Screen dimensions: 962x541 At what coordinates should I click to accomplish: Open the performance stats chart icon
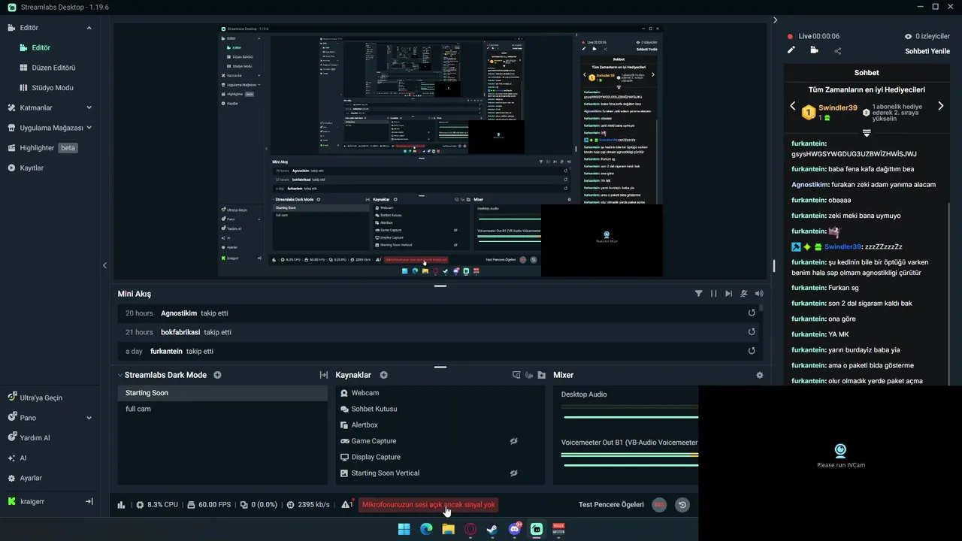pos(121,505)
